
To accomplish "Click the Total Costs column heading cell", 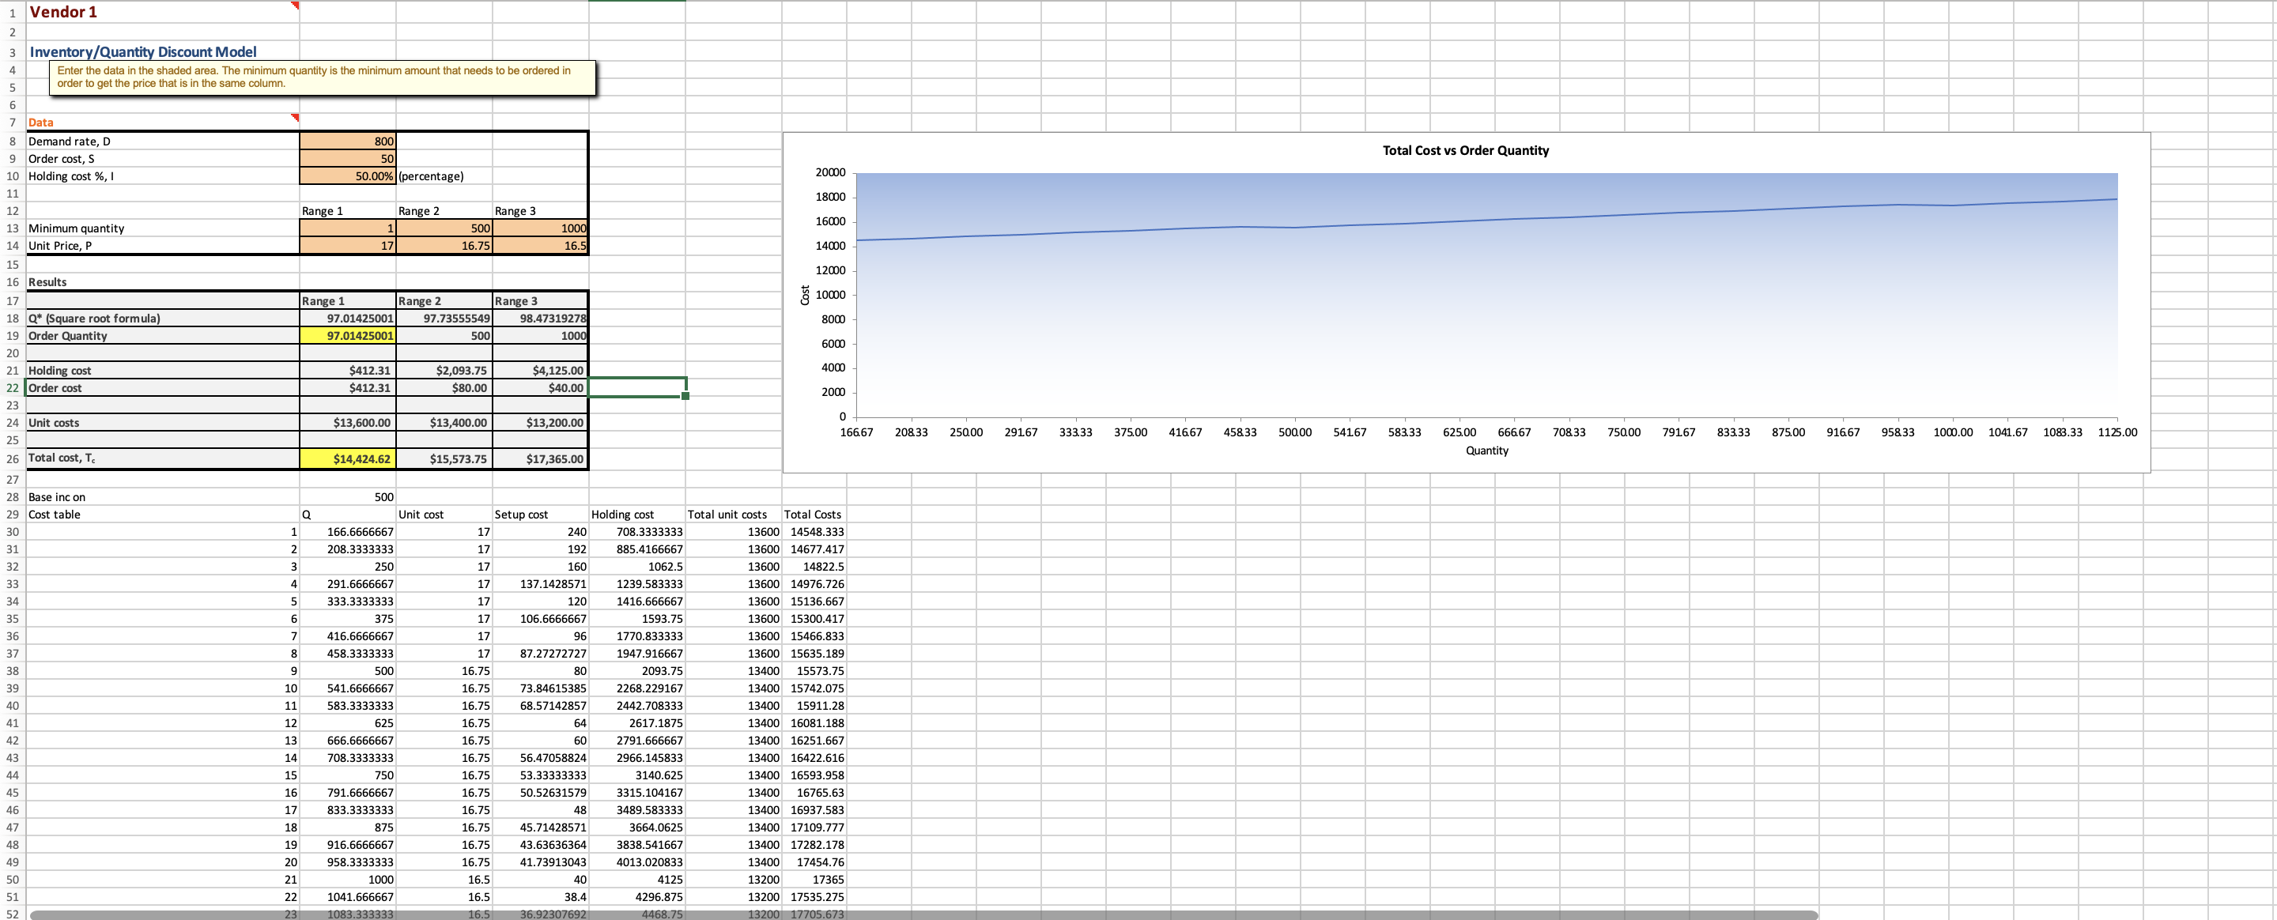I will (x=814, y=515).
